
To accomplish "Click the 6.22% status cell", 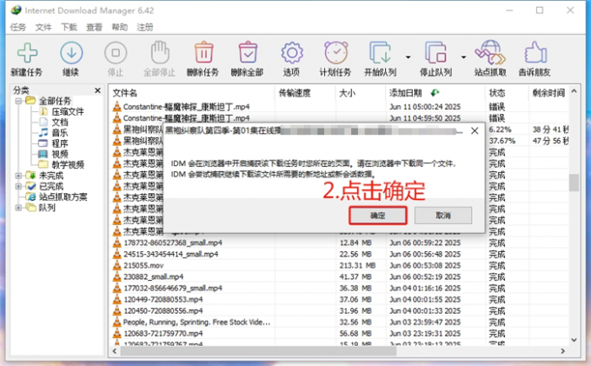I will tap(500, 130).
